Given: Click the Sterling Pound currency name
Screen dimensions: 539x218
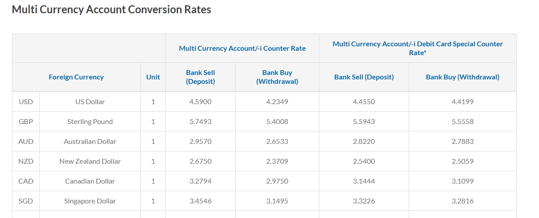Looking at the screenshot, I should coord(90,121).
